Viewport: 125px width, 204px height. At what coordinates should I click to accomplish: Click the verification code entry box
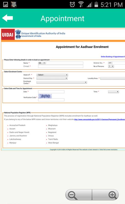click(x=51, y=100)
